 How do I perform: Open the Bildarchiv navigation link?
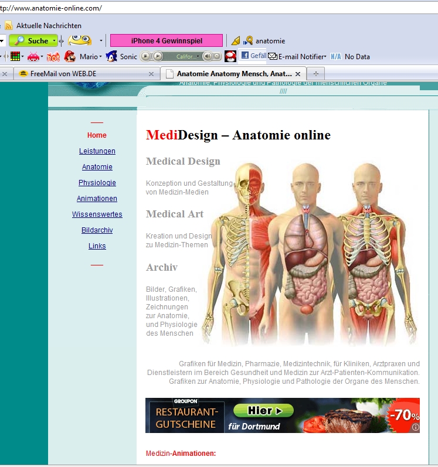(97, 230)
